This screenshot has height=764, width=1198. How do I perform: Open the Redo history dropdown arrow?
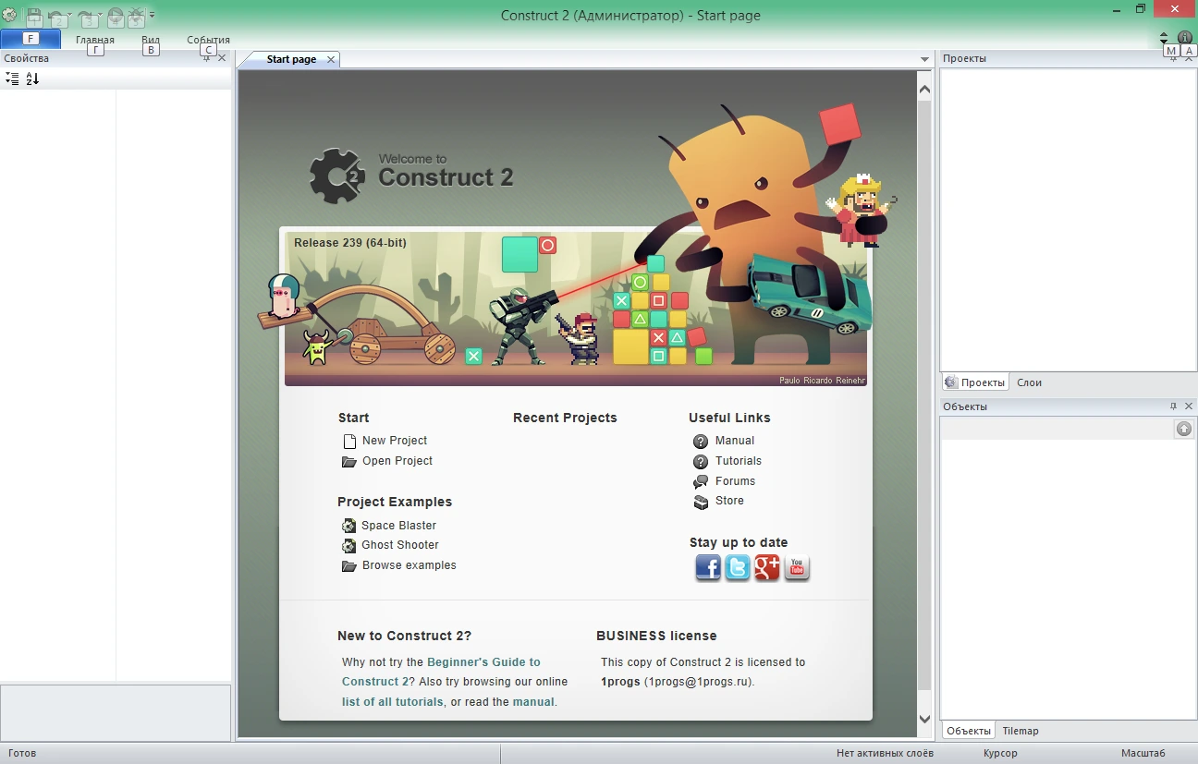[99, 17]
